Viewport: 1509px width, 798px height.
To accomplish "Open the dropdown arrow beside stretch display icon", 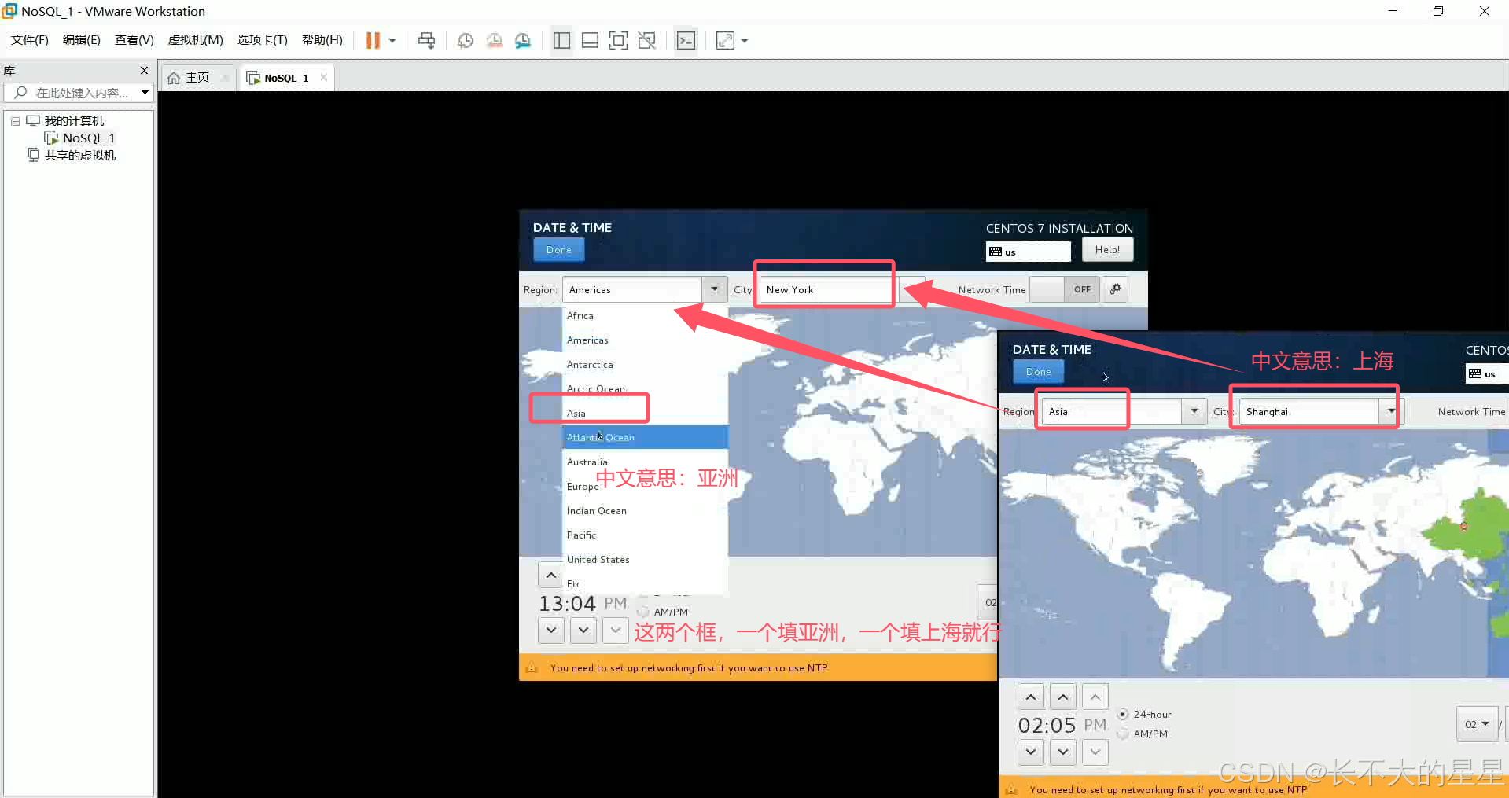I will [x=745, y=41].
